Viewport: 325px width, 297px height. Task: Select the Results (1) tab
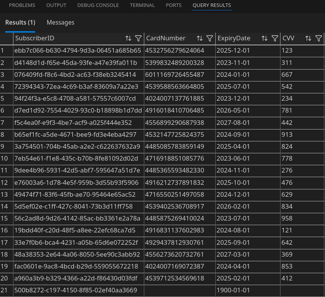pyautogui.click(x=20, y=23)
